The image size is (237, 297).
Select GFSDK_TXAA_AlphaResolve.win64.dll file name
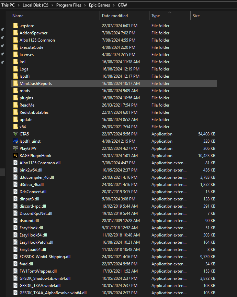(53, 293)
